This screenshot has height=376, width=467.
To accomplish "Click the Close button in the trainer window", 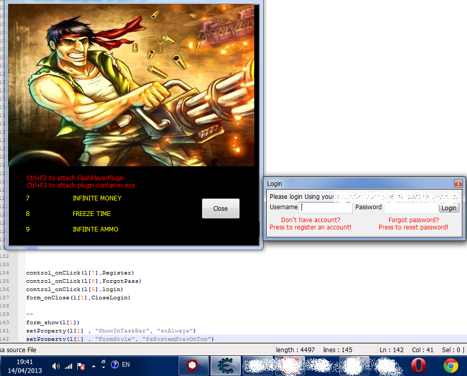I will point(221,209).
